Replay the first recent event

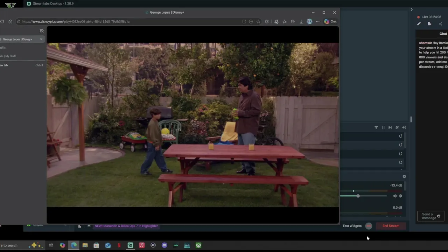[401, 136]
